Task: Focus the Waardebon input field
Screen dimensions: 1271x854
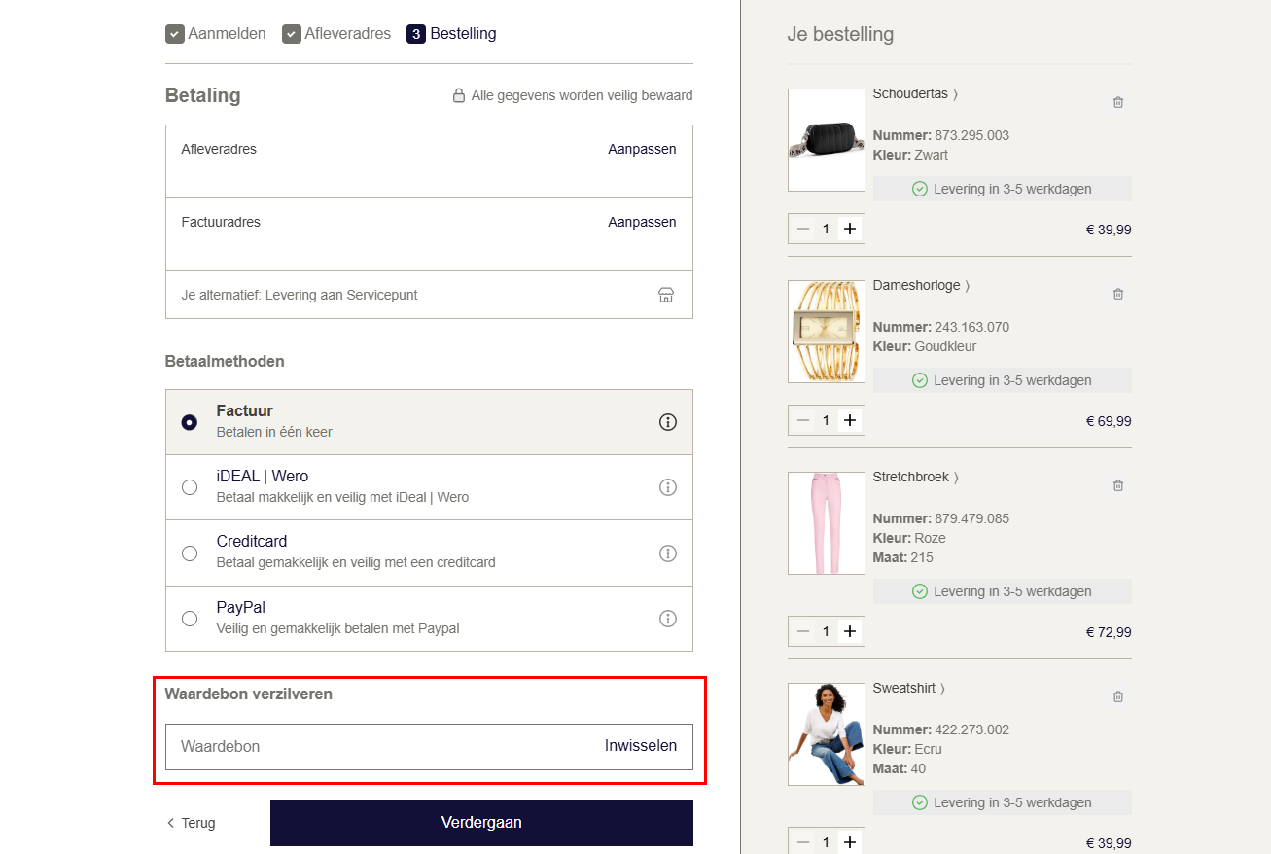Action: pyautogui.click(x=379, y=747)
